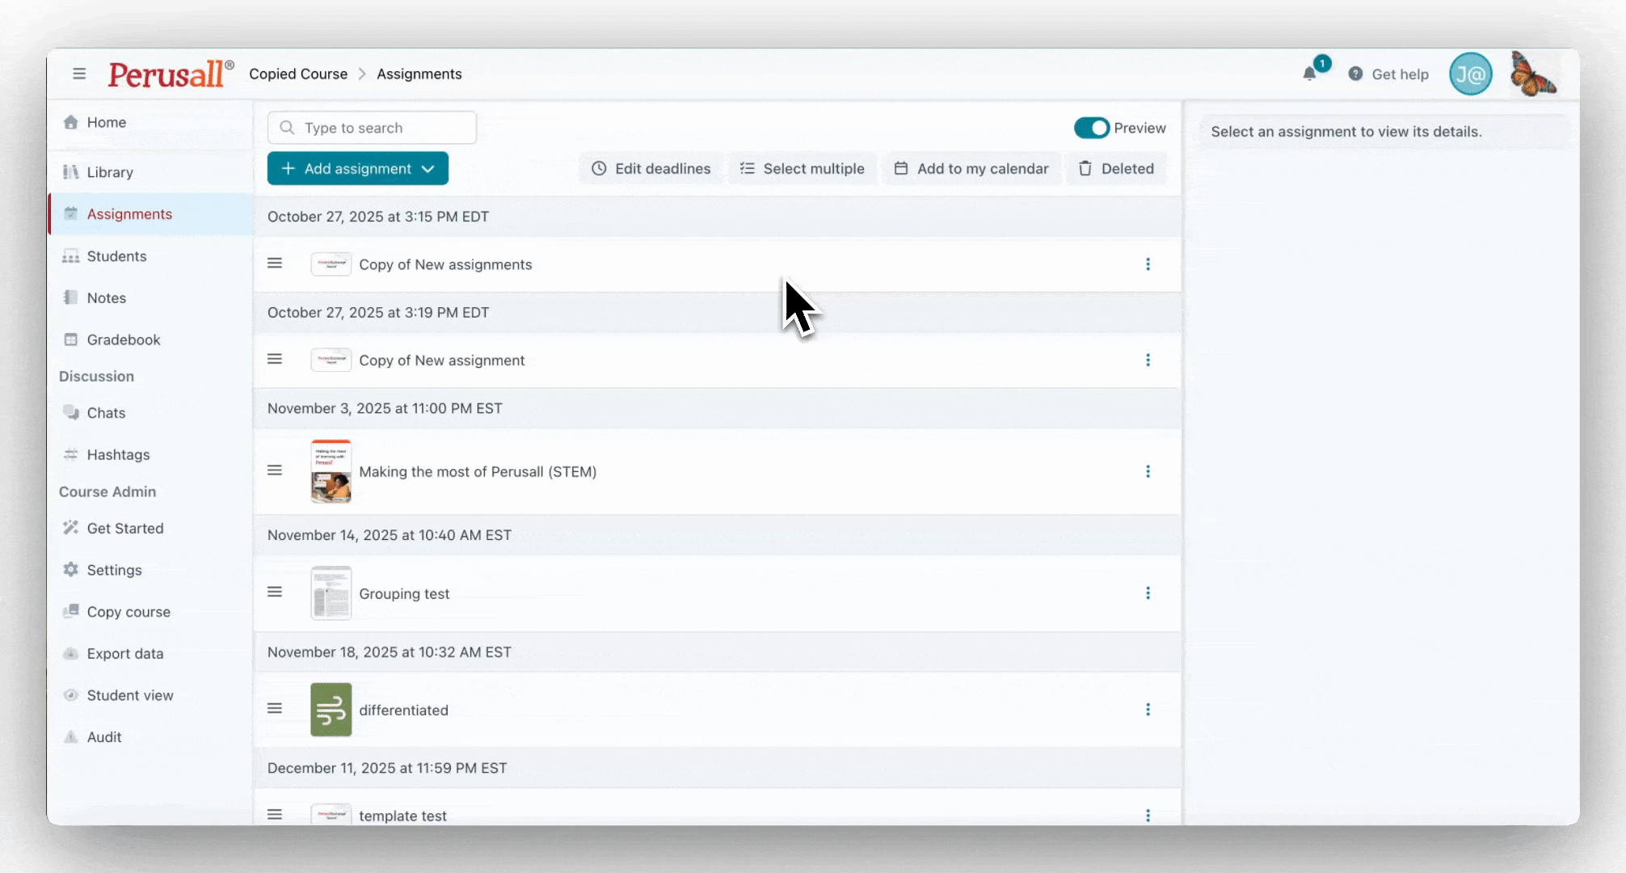
Task: Open Deleted assignments
Action: [x=1116, y=168]
